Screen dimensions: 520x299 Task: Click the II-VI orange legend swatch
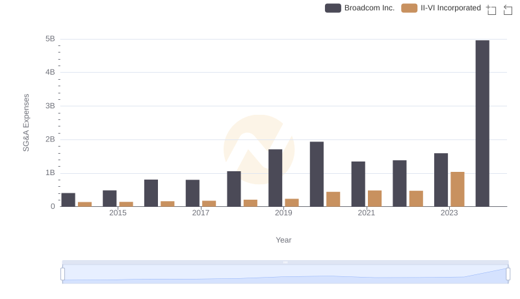[x=409, y=8]
